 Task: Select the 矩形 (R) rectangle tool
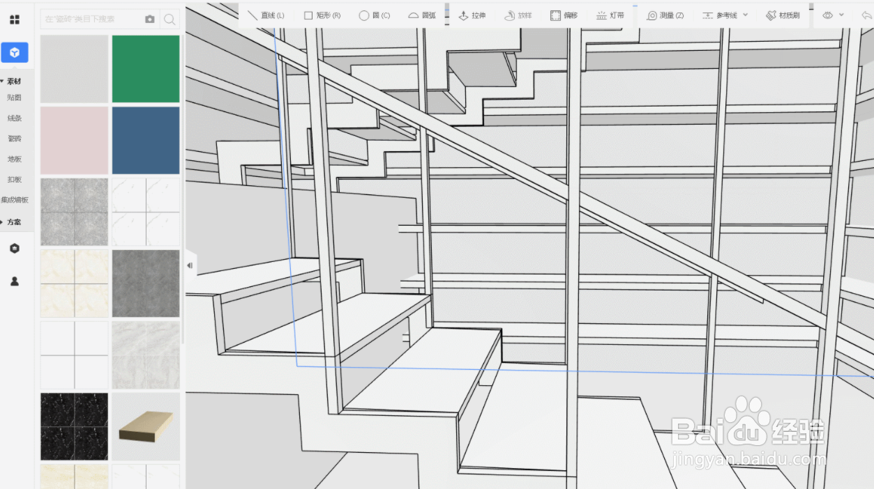(x=322, y=15)
